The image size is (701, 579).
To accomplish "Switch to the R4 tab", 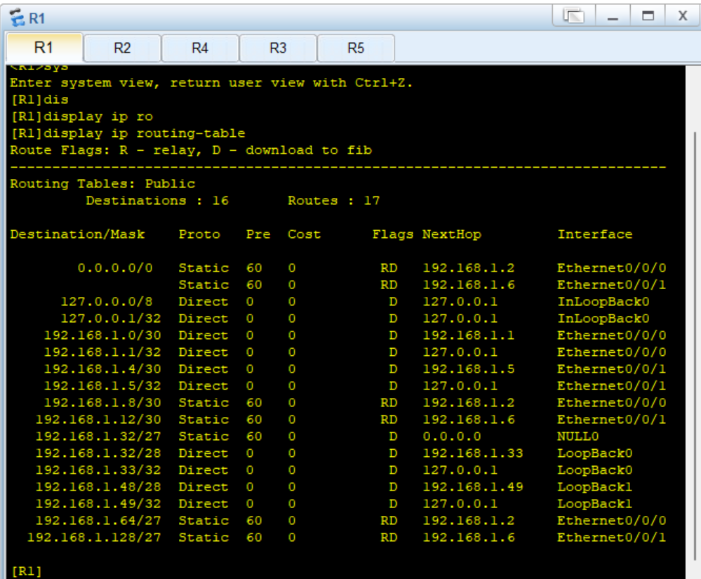I will 200,48.
